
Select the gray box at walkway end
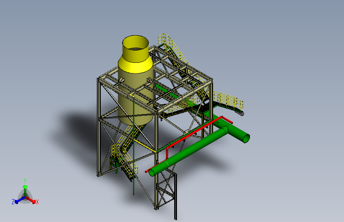239,113
